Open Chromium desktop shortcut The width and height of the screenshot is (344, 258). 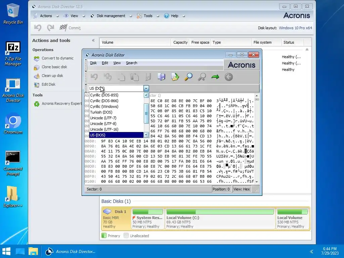[13, 124]
